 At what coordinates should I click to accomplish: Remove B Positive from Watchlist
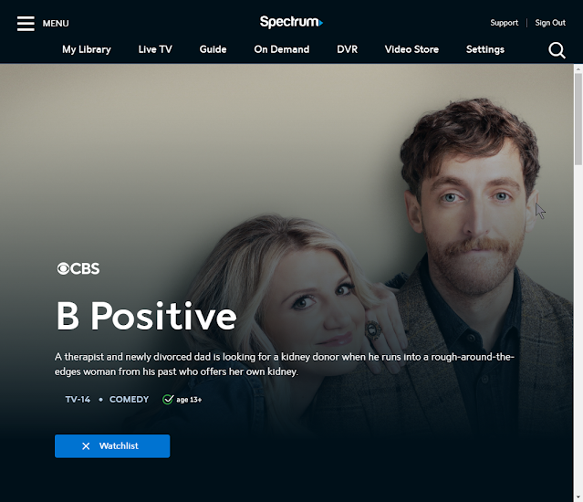(x=112, y=446)
